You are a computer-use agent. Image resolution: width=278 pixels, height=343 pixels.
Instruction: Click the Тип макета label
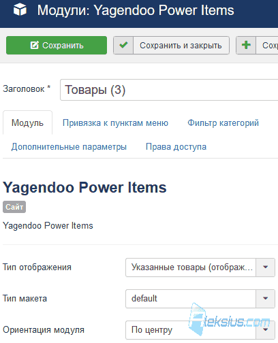pyautogui.click(x=25, y=298)
